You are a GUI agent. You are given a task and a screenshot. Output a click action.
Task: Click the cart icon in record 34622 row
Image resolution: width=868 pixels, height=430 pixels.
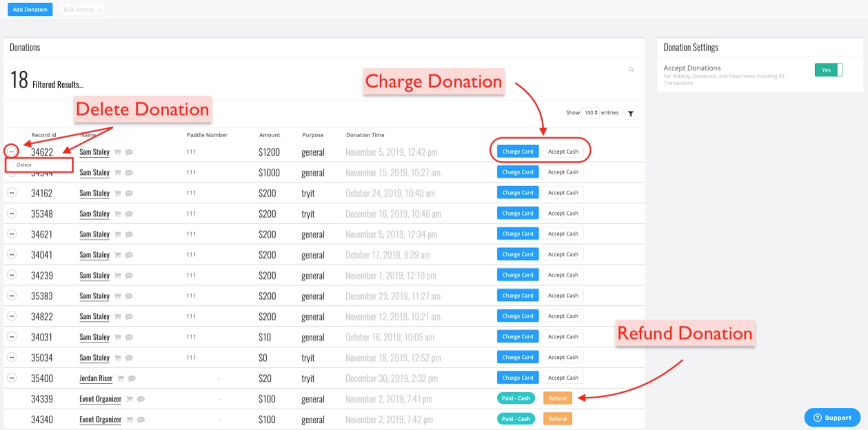117,152
